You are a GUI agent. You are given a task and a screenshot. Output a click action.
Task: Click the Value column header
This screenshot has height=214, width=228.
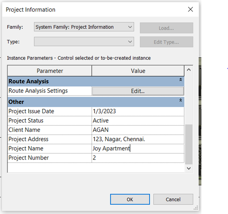tap(138, 71)
